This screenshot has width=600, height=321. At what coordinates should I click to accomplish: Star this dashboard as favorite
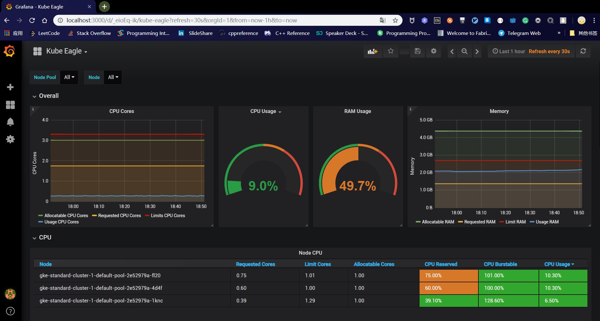click(391, 51)
